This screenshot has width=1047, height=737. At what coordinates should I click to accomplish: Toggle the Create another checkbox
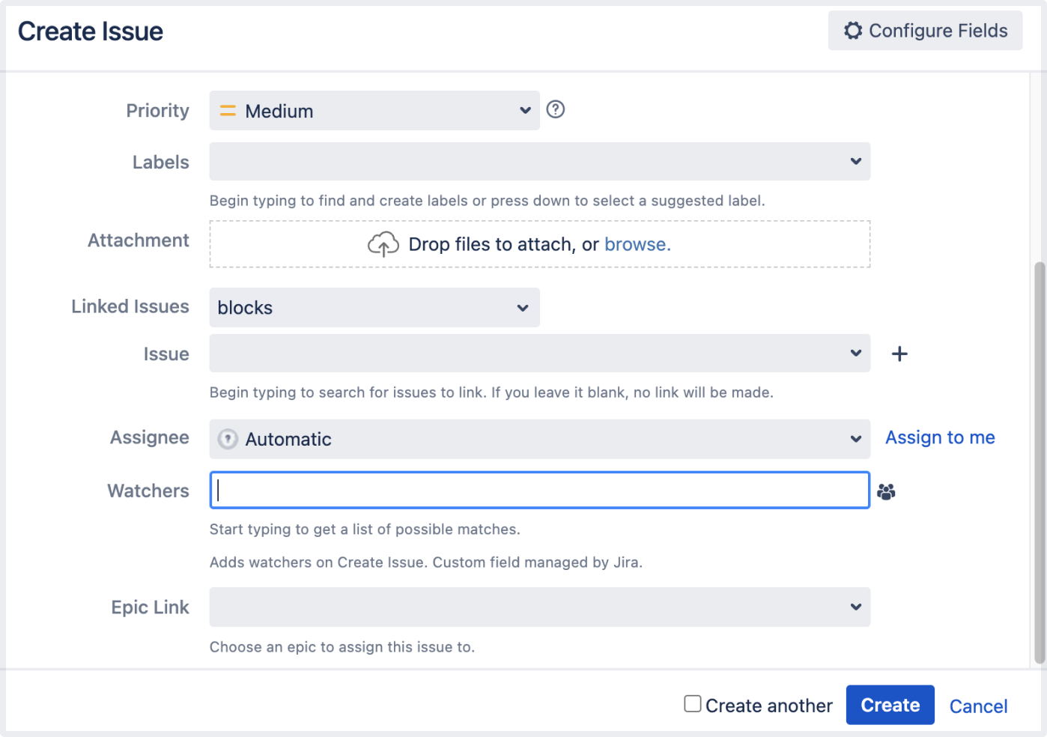click(693, 704)
